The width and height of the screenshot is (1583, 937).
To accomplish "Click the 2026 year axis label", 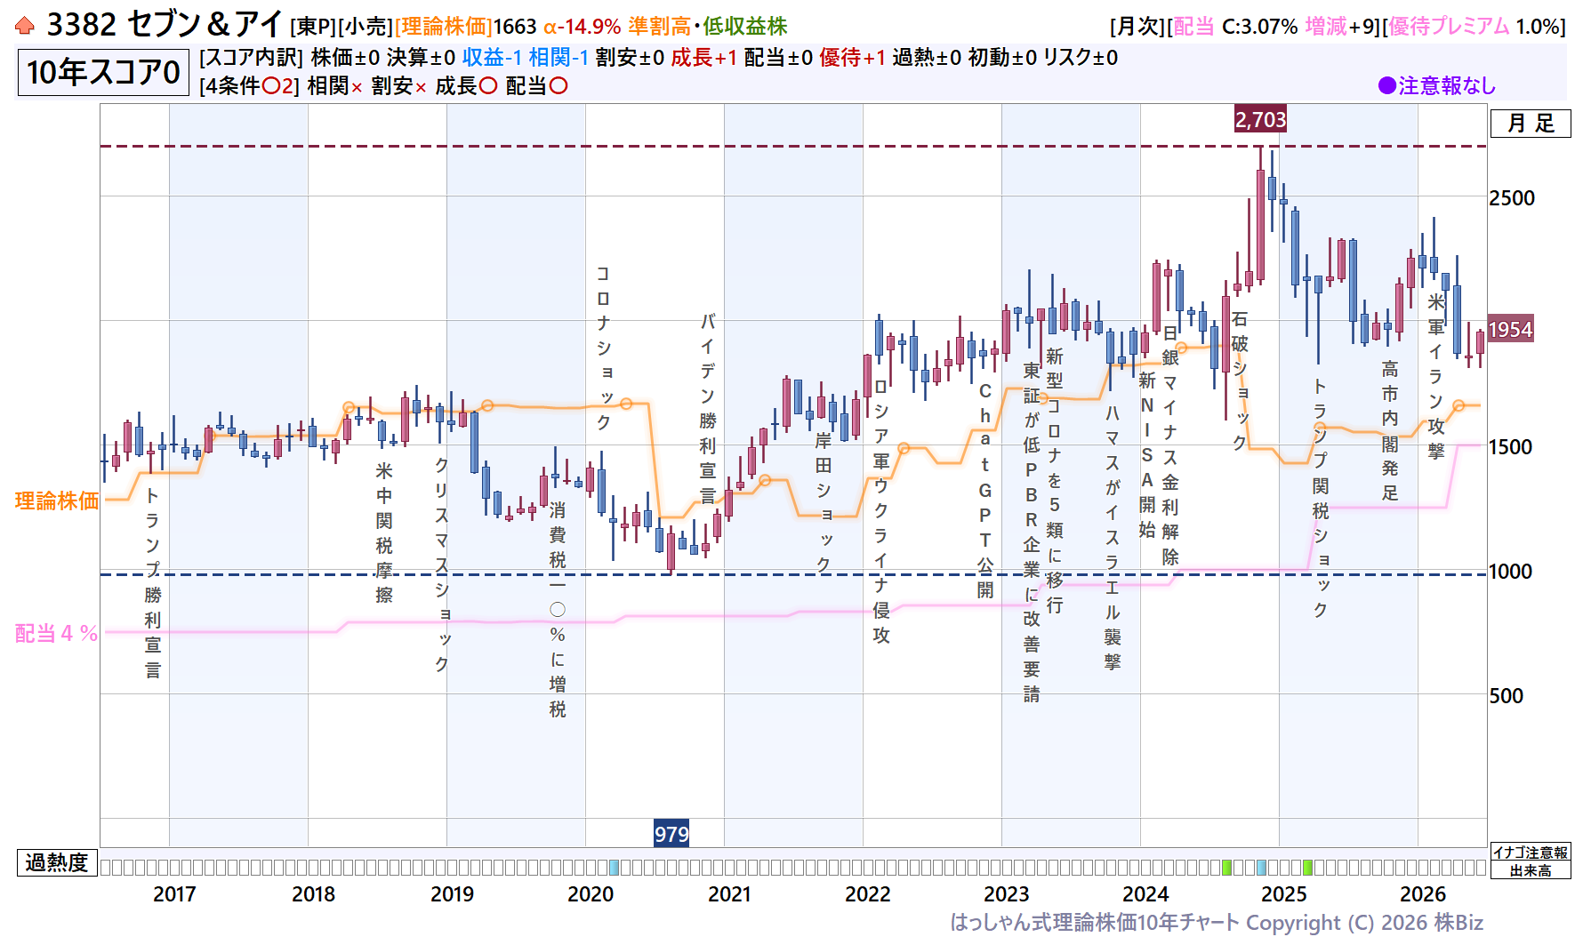I will pyautogui.click(x=1423, y=894).
